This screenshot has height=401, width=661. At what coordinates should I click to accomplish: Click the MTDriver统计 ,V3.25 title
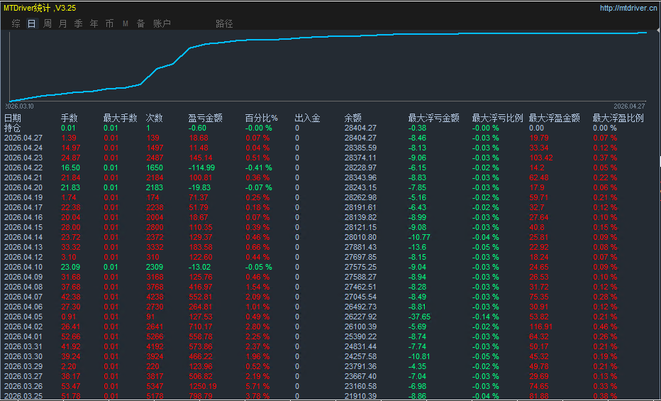(x=40, y=8)
